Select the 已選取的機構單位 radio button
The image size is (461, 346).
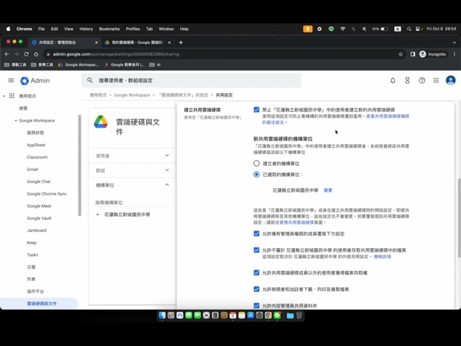[x=256, y=174]
